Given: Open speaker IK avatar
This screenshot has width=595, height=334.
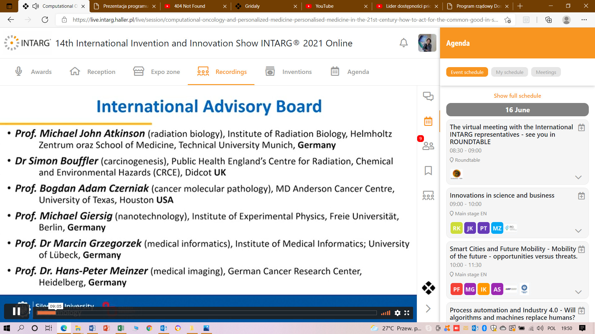Looking at the screenshot, I should tap(483, 289).
